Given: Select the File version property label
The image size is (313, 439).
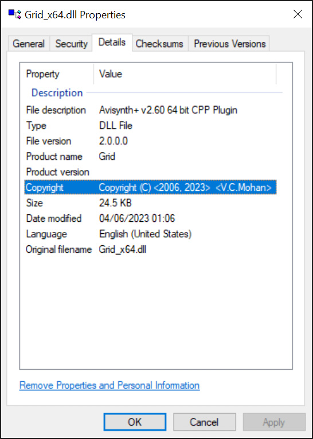Looking at the screenshot, I should click(48, 141).
